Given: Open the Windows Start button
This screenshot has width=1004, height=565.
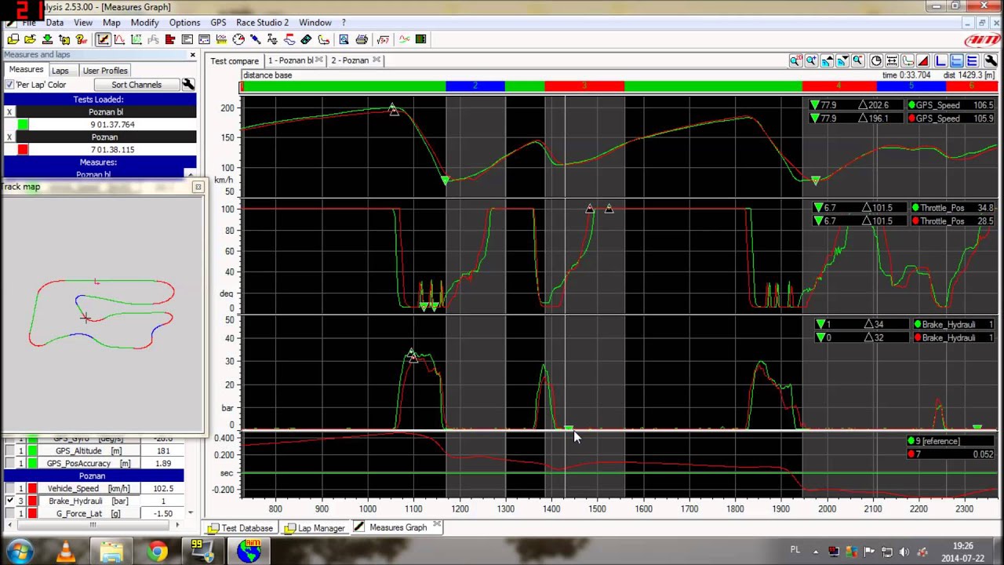Looking at the screenshot, I should coord(19,552).
